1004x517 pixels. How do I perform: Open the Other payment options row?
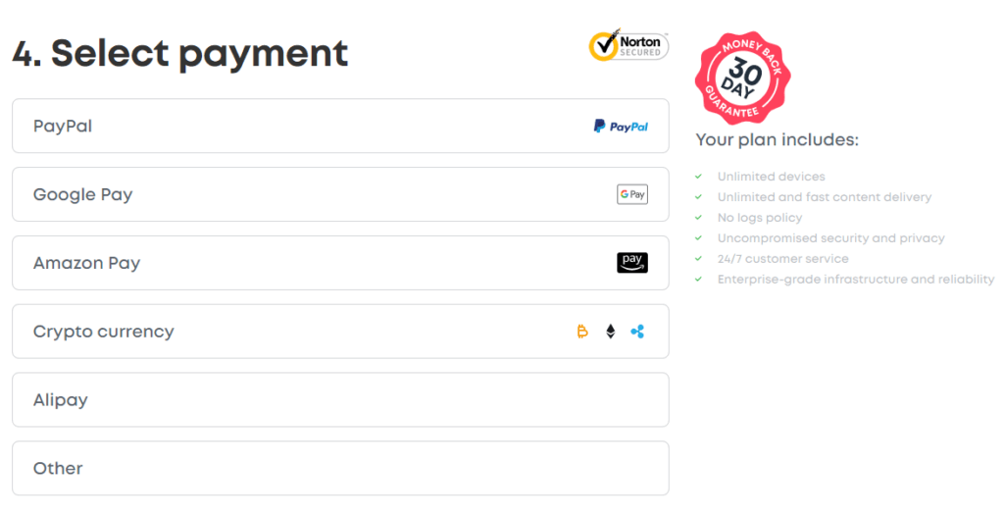[340, 468]
